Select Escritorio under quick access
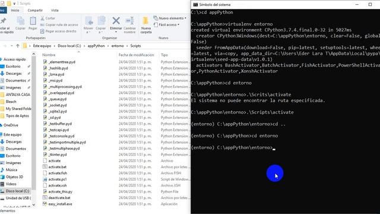380x214 pixels. coord(13,66)
